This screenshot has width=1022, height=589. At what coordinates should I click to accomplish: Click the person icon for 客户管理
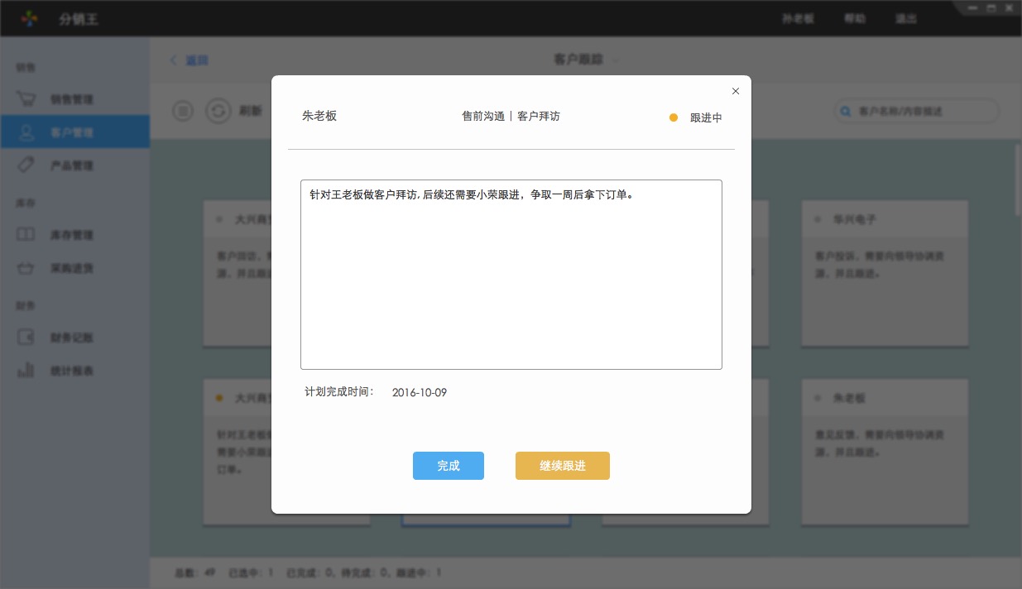(26, 132)
